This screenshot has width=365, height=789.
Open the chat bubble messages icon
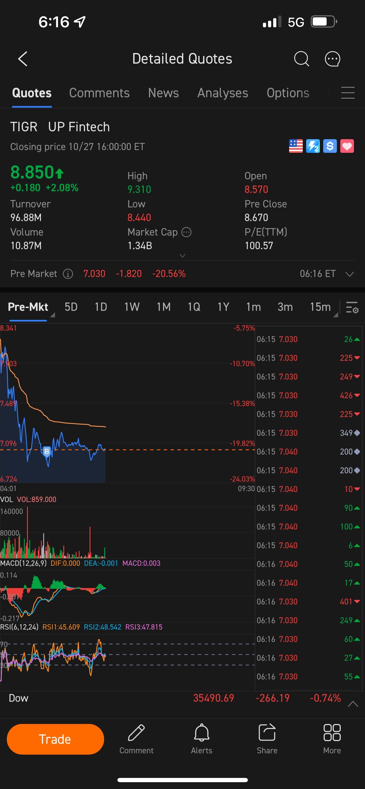pyautogui.click(x=333, y=59)
